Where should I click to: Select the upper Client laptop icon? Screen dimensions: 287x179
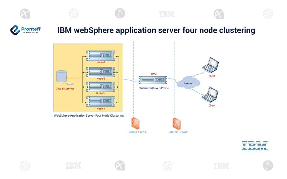[211, 65]
